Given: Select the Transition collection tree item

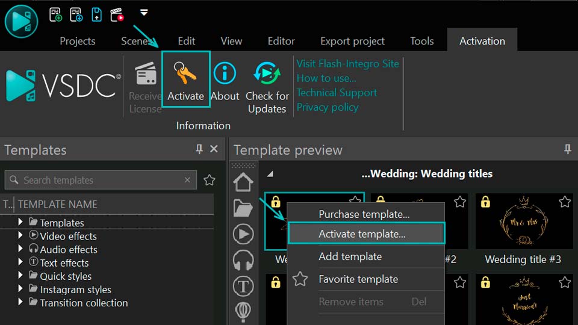Looking at the screenshot, I should click(x=84, y=303).
